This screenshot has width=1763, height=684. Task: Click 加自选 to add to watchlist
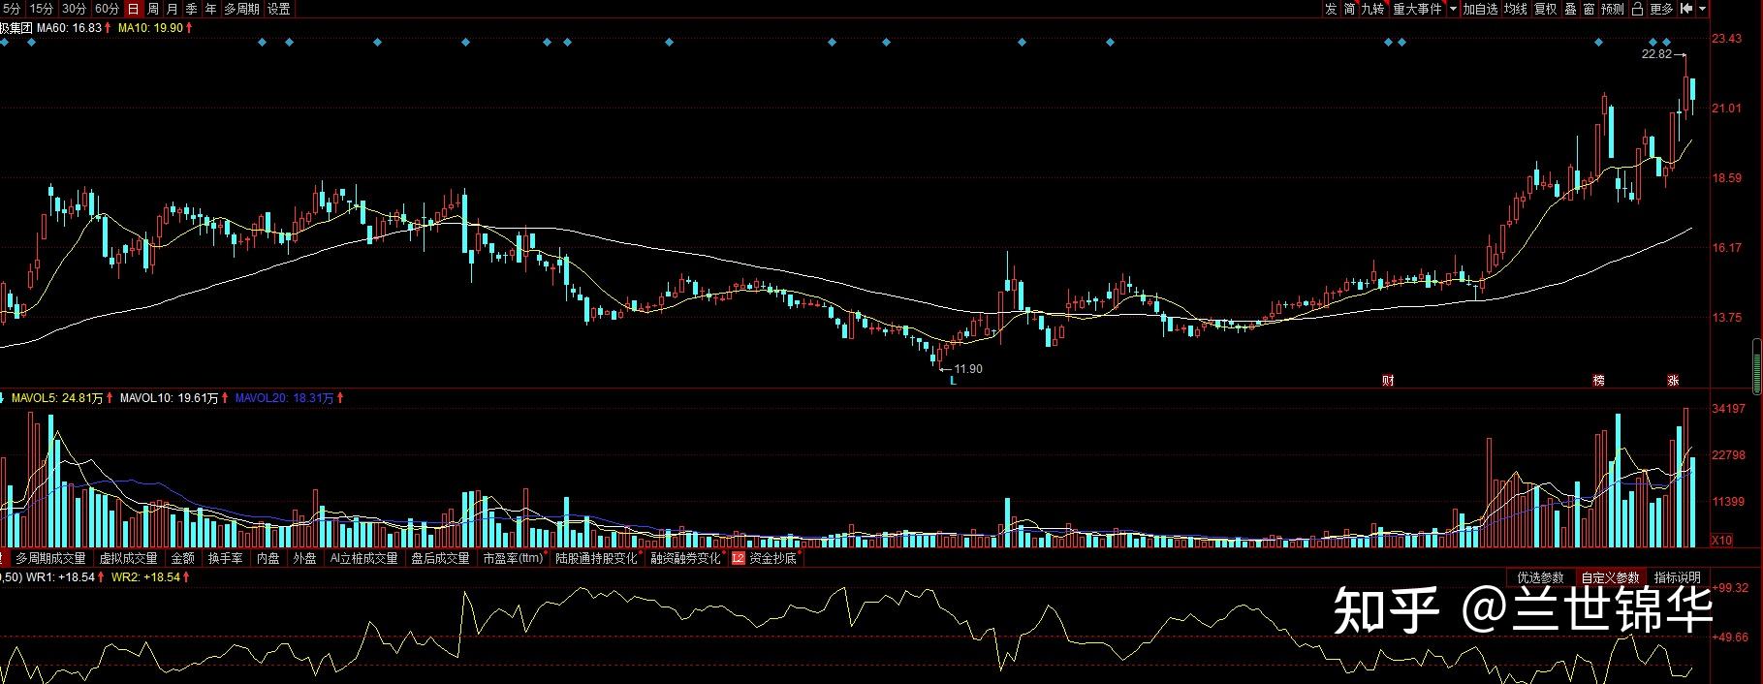1480,9
